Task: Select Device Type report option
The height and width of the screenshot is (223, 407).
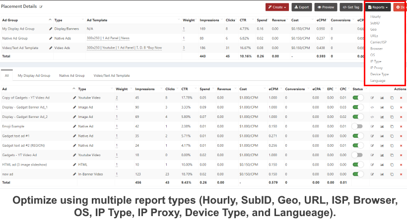Action: click(380, 74)
